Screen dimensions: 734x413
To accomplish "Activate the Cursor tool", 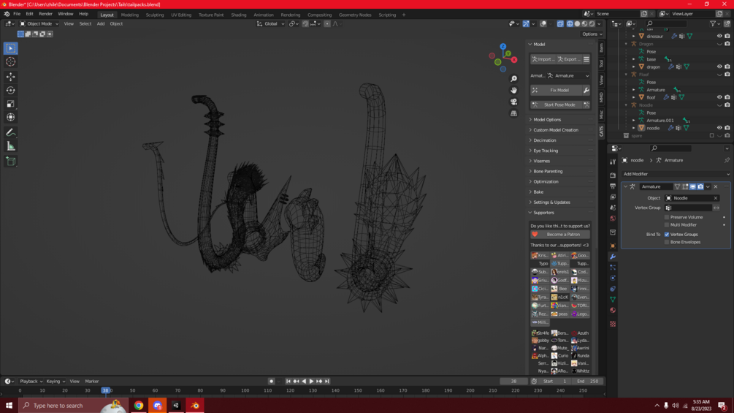I will coord(11,62).
